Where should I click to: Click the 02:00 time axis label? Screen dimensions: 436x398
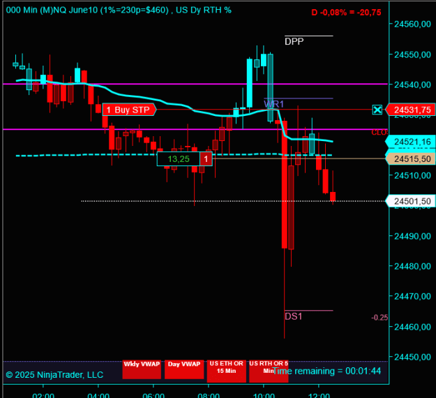43,395
